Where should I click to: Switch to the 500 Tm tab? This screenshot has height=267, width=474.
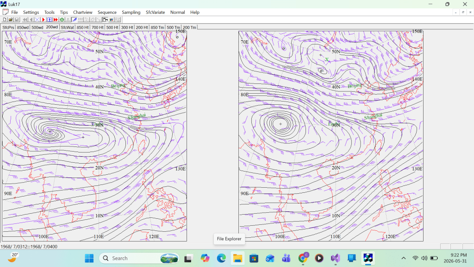173,27
